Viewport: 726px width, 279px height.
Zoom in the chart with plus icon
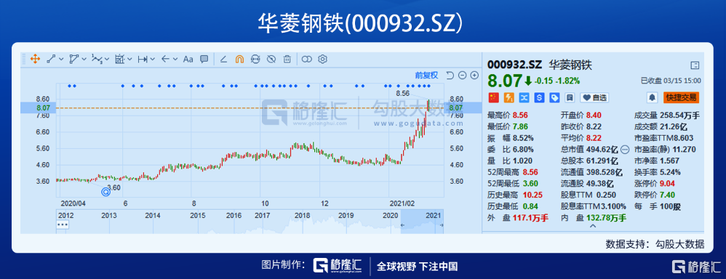[x=474, y=76]
